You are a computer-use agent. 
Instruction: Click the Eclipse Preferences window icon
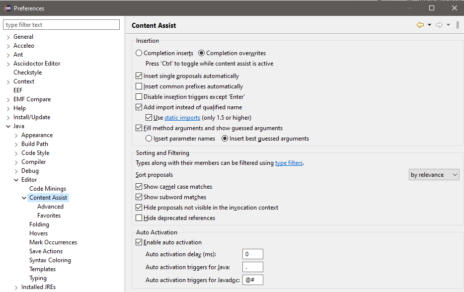(x=7, y=8)
